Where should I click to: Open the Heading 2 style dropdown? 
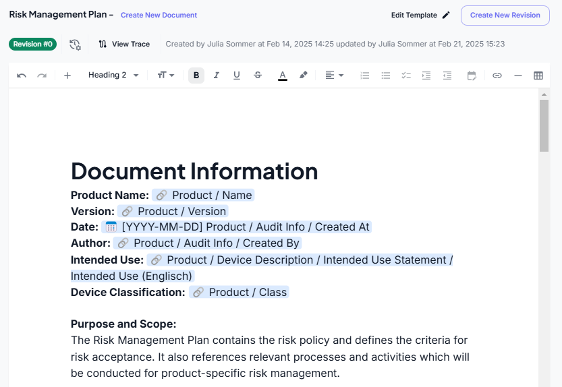(113, 76)
